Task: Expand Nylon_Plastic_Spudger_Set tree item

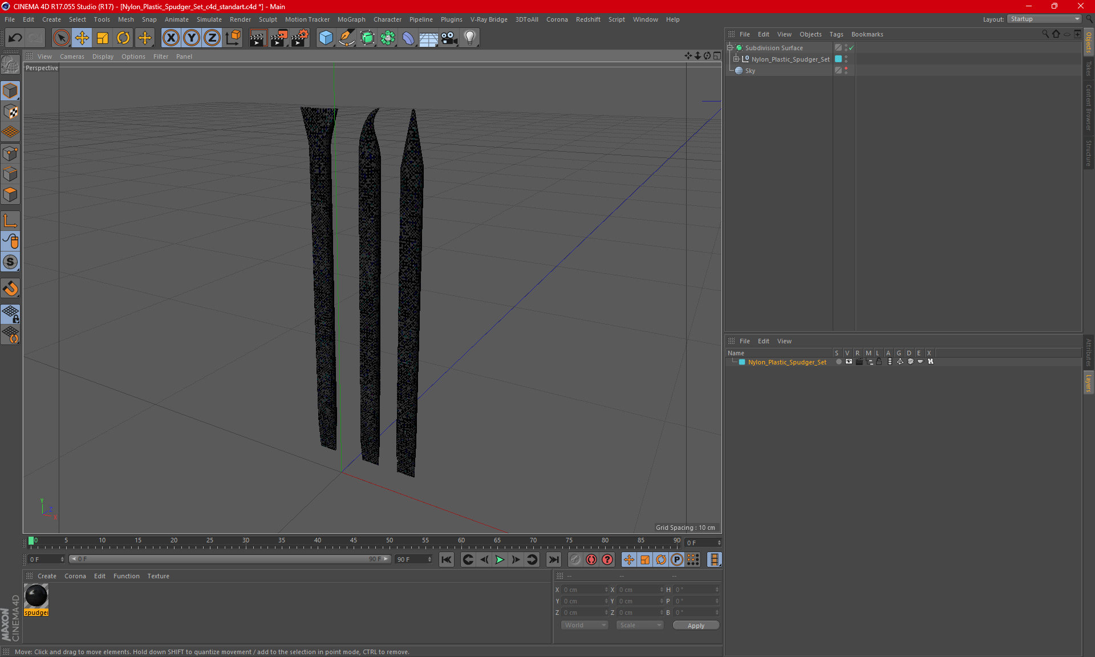Action: tap(736, 59)
